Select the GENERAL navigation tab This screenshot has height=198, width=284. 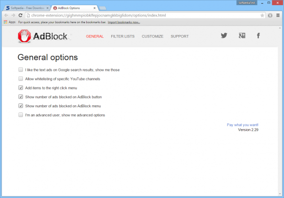click(x=95, y=36)
